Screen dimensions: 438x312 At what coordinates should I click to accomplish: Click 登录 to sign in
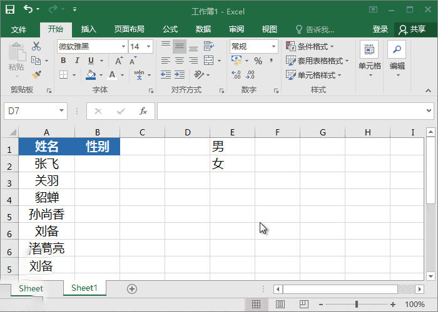380,29
